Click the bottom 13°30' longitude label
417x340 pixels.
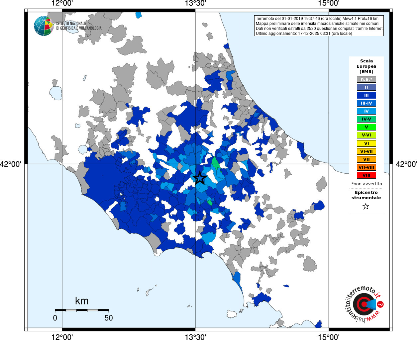click(195, 337)
